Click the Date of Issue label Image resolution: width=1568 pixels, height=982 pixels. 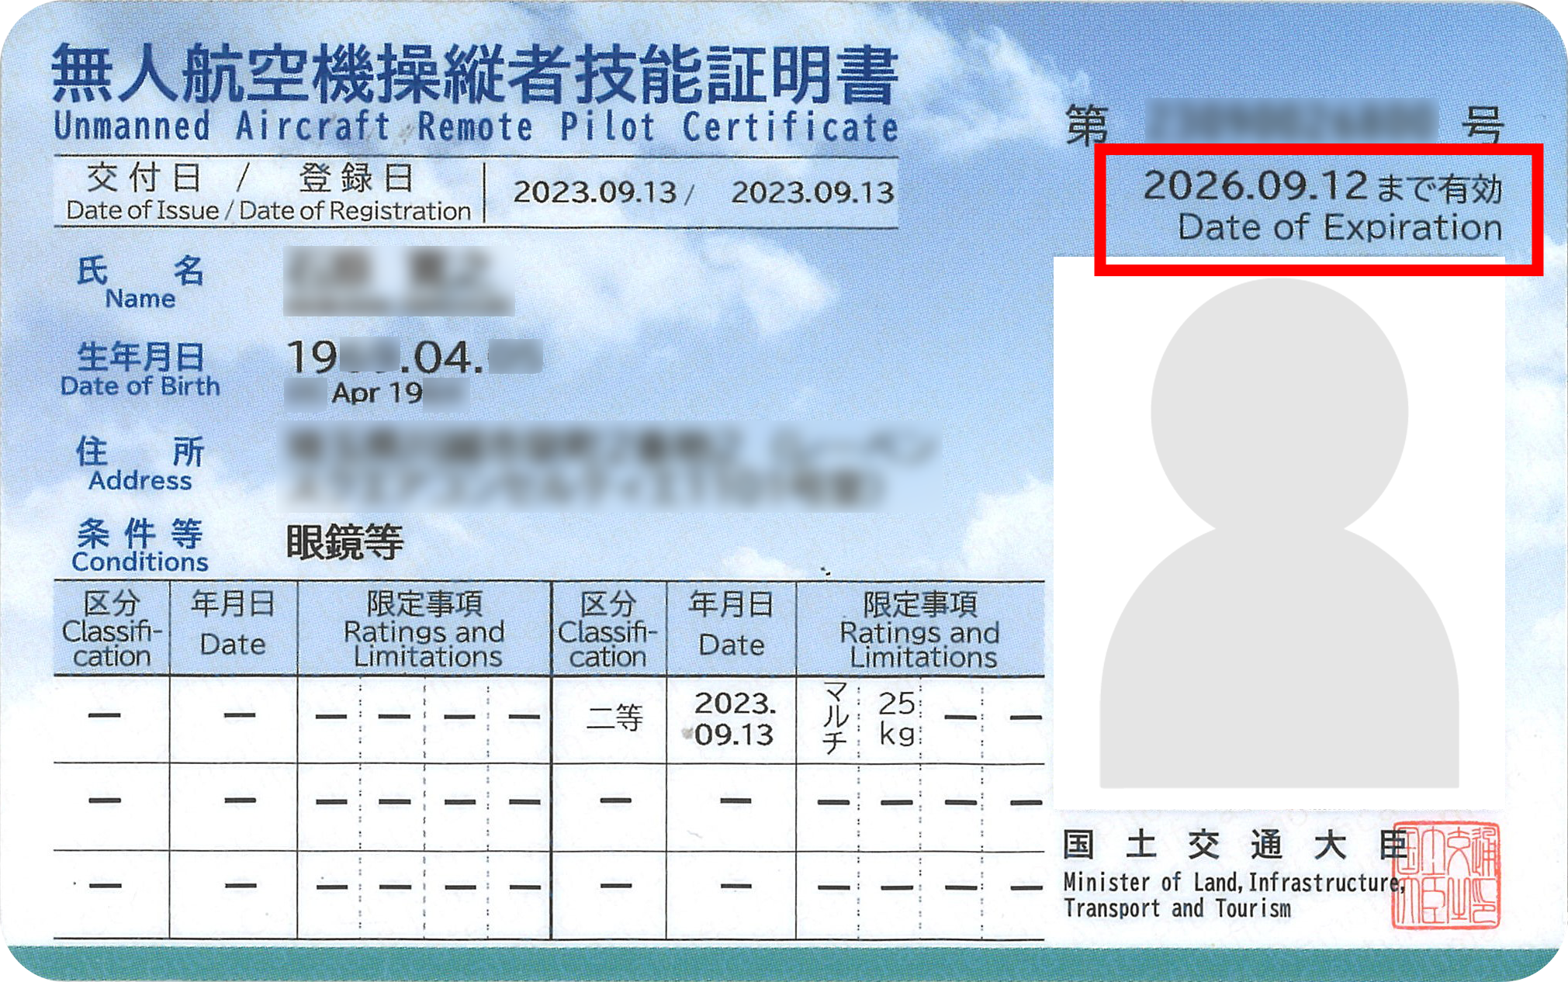coord(143,211)
